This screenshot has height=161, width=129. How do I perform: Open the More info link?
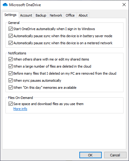pyautogui.click(x=20, y=109)
